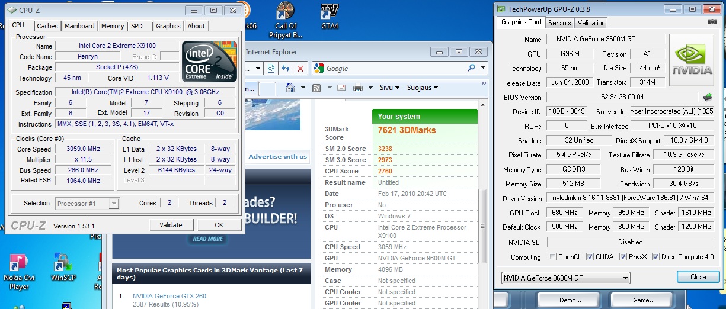
Task: Toggle the CUDA checkbox
Action: (590, 257)
